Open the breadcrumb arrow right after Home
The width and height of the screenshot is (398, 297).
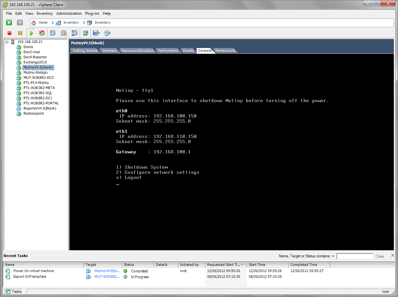pos(53,23)
